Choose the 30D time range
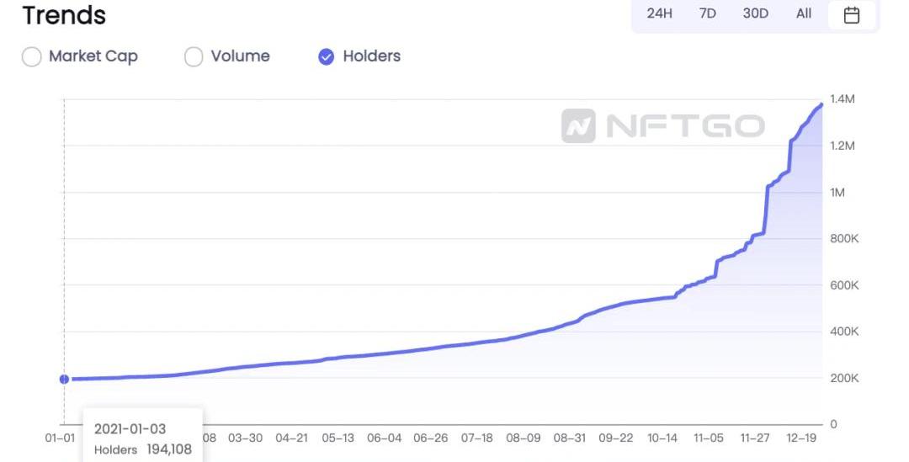This screenshot has height=462, width=909. tap(755, 13)
